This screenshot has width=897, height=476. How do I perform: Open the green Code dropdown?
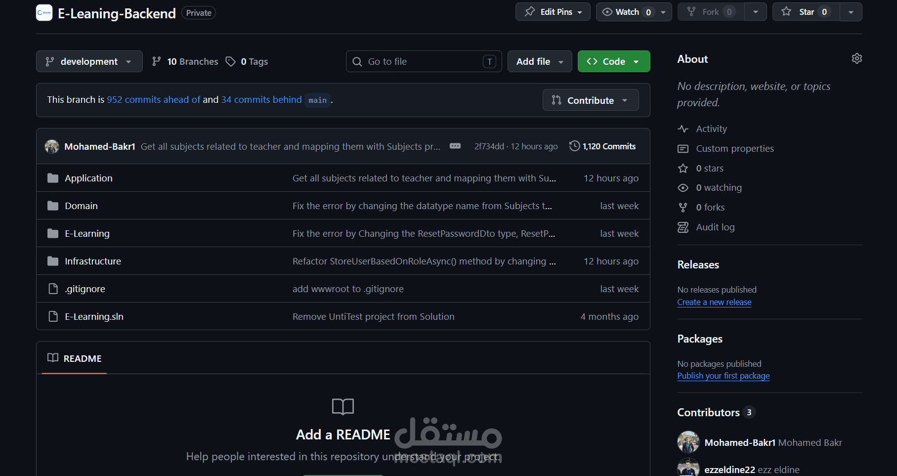tap(614, 61)
